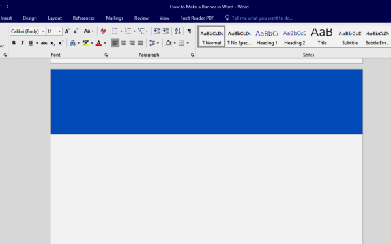Open the Foxit Reader PDF tab
The image size is (391, 244).
click(x=197, y=18)
